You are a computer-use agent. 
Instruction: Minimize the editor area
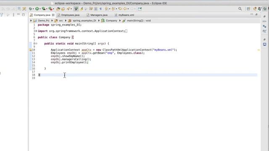[251, 14]
